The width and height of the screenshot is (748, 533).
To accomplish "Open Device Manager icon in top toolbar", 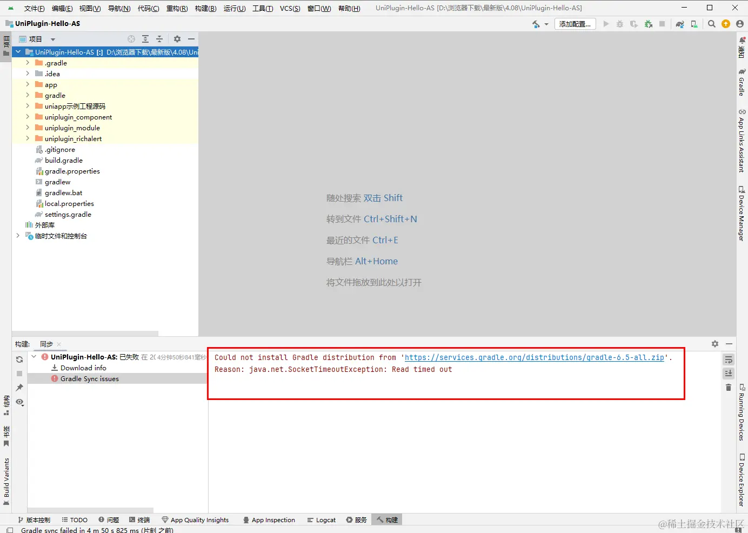I will (x=694, y=24).
